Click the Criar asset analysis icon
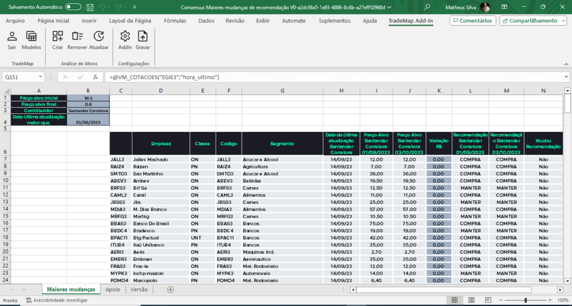Viewport: 572px width, 306px height. tap(58, 36)
